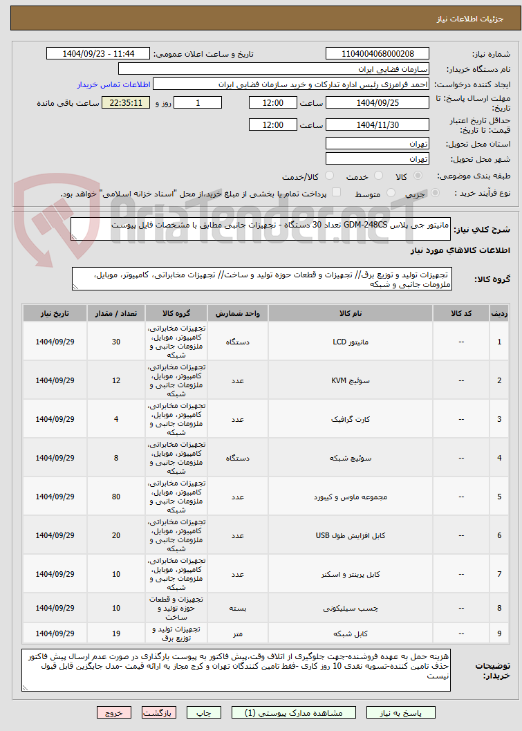Click the کد کالا column header

(x=461, y=313)
